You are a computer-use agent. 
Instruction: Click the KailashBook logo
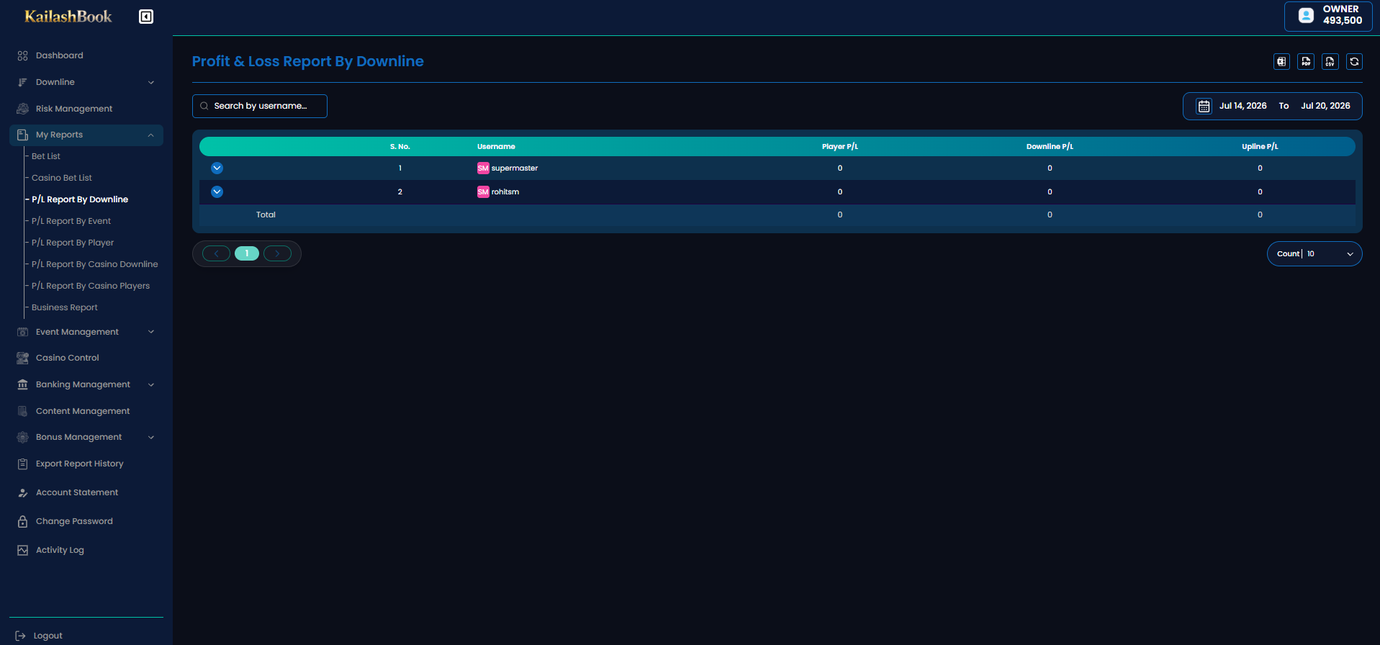pyautogui.click(x=68, y=17)
